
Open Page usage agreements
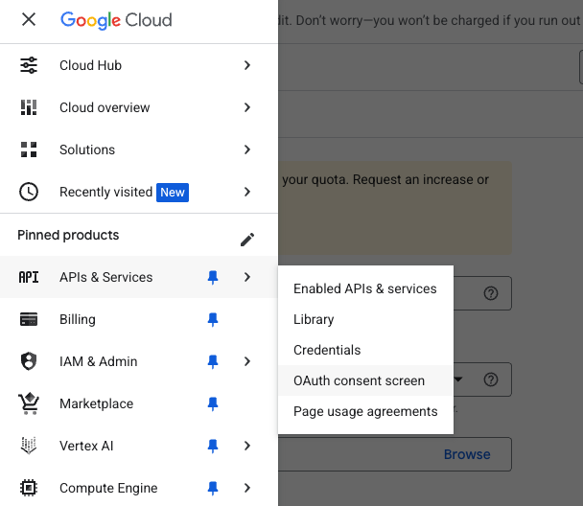365,411
